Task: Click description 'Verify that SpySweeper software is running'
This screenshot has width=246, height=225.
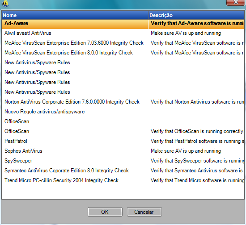Action: pyautogui.click(x=198, y=161)
